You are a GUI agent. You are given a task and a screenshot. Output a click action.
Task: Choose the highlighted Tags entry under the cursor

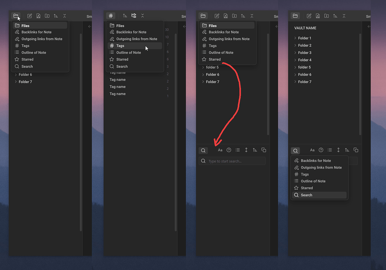pyautogui.click(x=120, y=46)
